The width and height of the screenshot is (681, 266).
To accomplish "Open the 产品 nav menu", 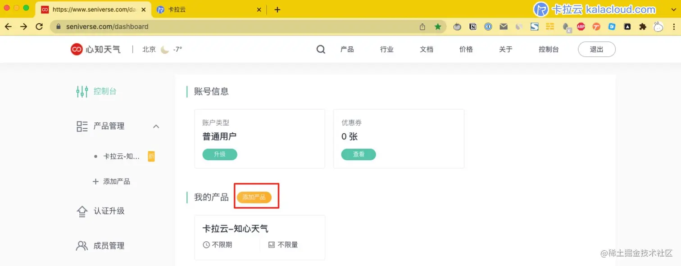I will 347,50.
